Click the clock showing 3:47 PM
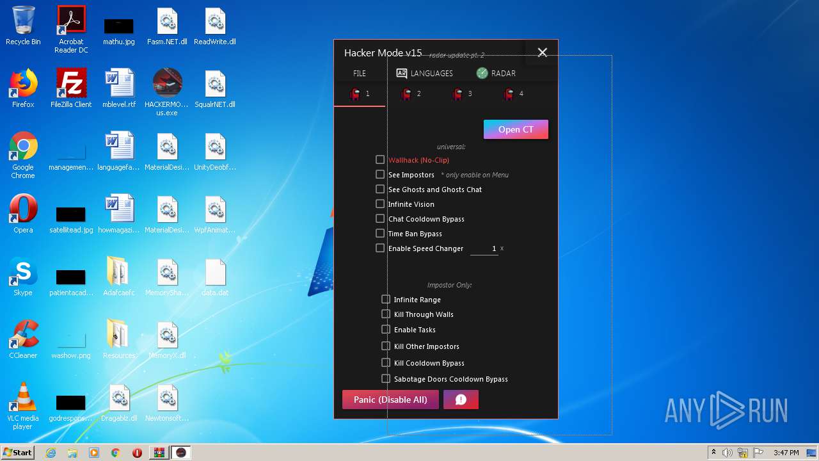 (786, 453)
